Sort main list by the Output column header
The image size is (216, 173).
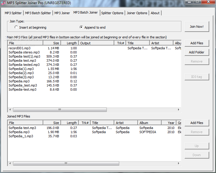(96, 43)
